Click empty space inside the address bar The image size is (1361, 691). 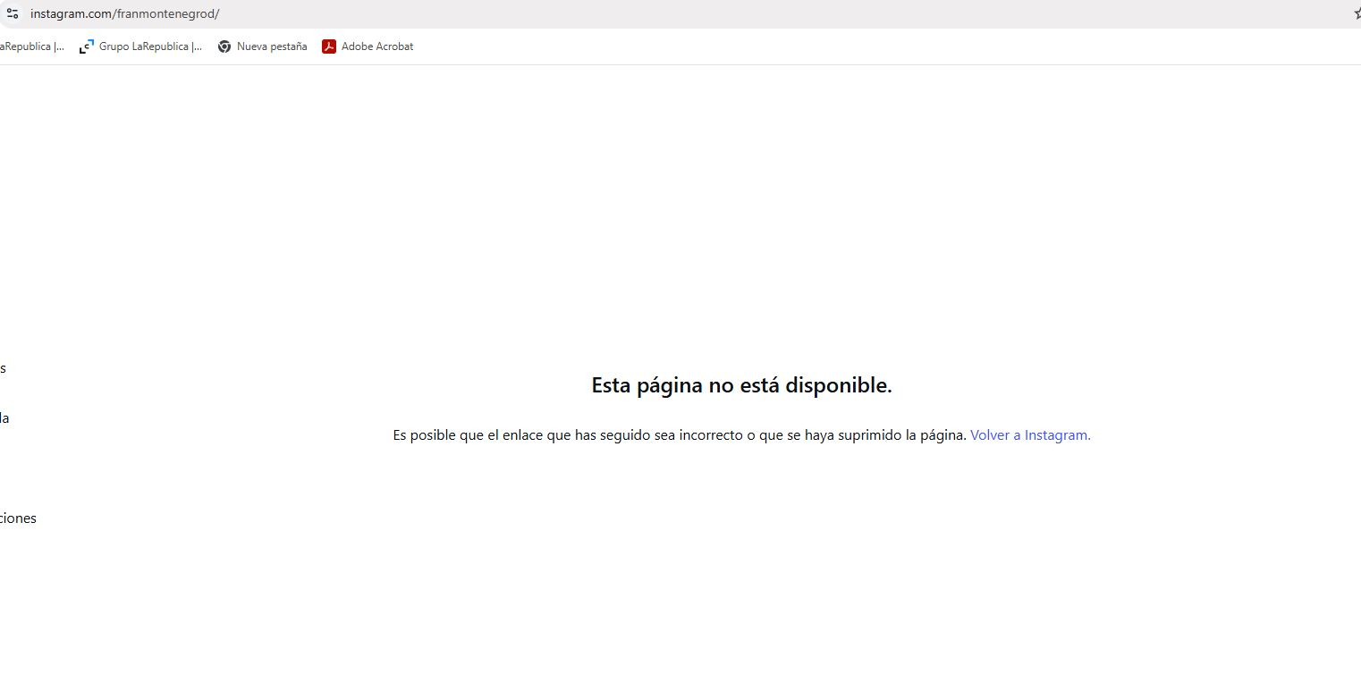[715, 14]
